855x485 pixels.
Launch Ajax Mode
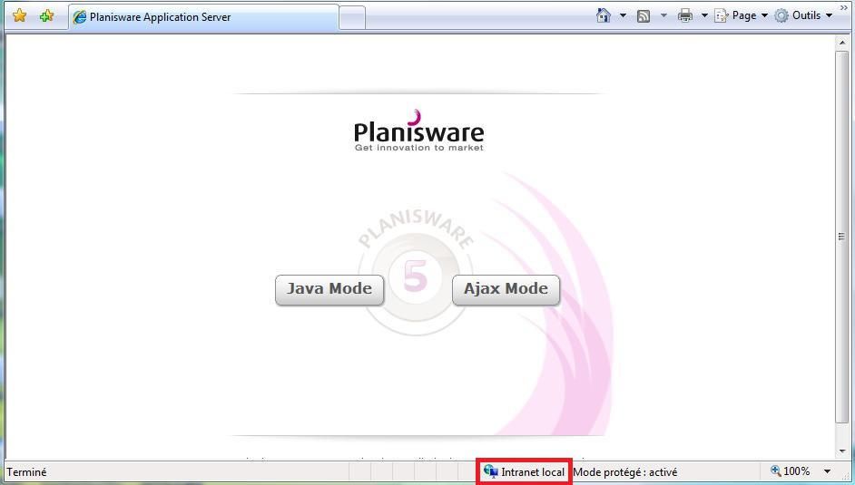(506, 289)
